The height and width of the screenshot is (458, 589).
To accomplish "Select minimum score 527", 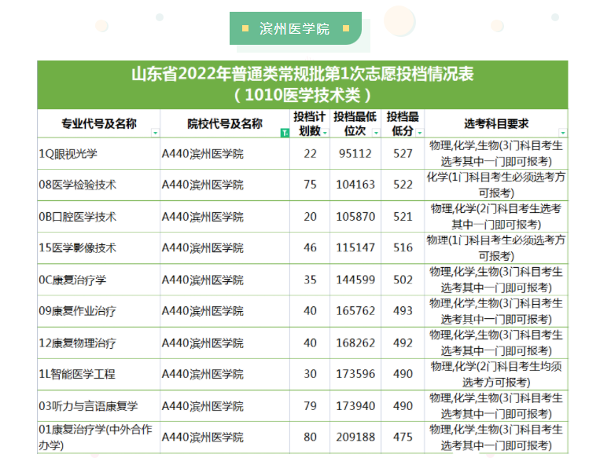I will pos(403,153).
